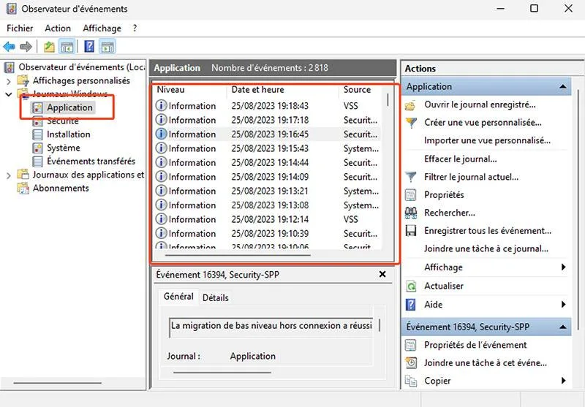Screen dimensions: 585x407
Task: Click Importer une vue personnalisée action
Action: point(487,140)
